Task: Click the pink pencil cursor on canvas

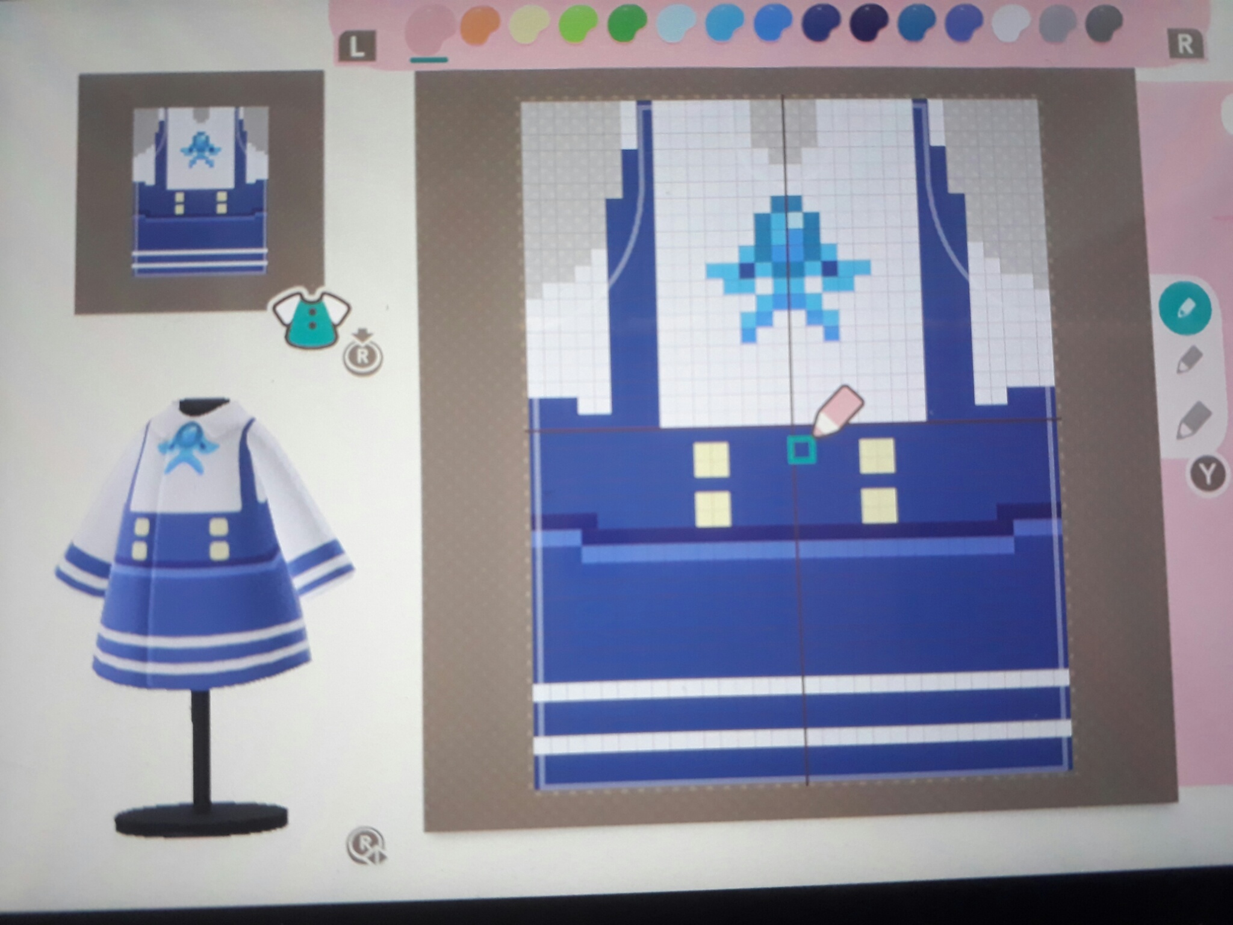Action: pos(837,411)
